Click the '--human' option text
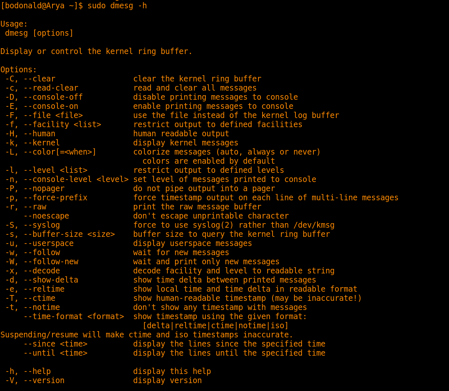Image resolution: width=449 pixels, height=391 pixels. [x=40, y=133]
